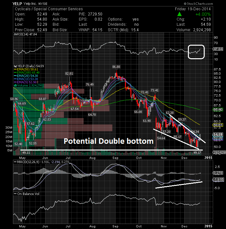Click the green '+4.00%' percent change
This screenshot has height=229, width=226.
click(203, 14)
